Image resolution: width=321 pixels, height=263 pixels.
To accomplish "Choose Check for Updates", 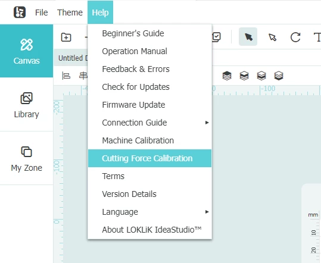I will tap(149, 87).
